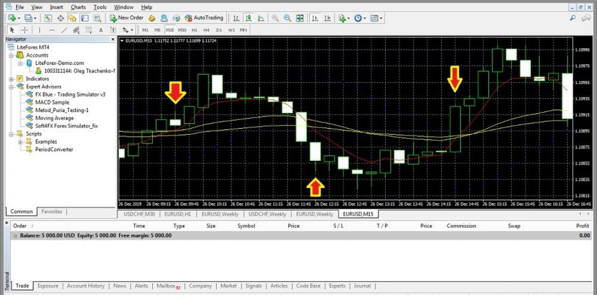Image resolution: width=597 pixels, height=295 pixels.
Task: Click the Profit column header
Action: [x=582, y=226]
